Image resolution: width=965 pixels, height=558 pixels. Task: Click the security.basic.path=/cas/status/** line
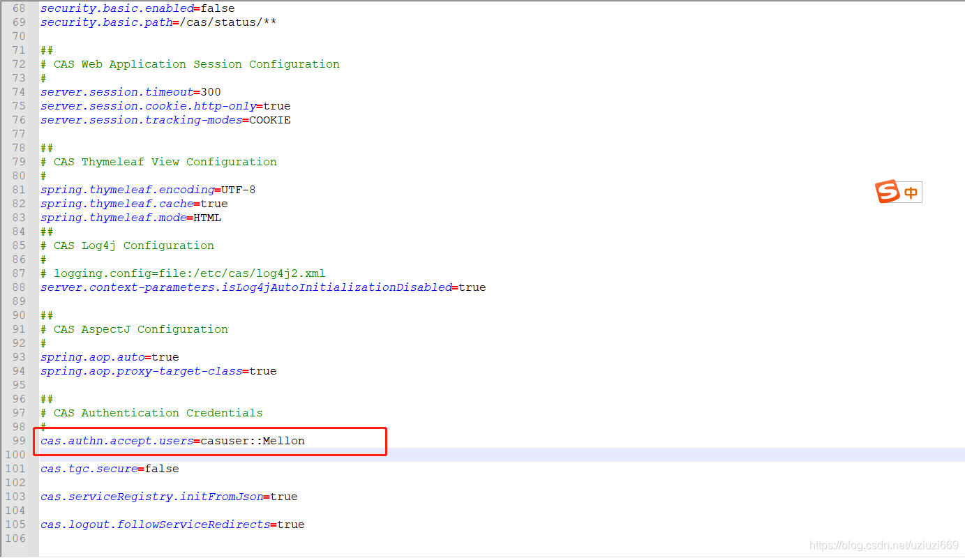[158, 22]
